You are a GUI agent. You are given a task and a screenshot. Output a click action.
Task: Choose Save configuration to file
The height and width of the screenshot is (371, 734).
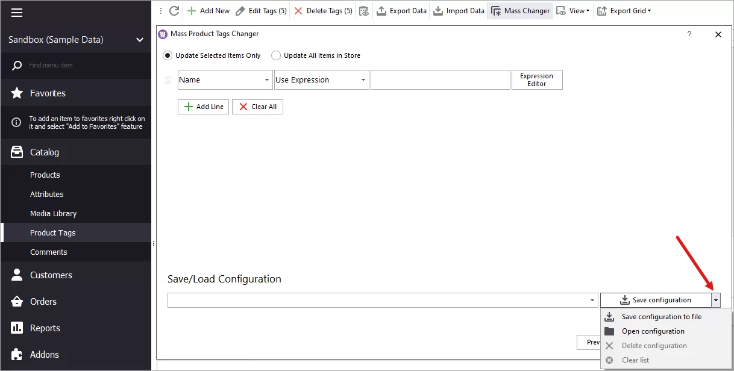coord(662,316)
